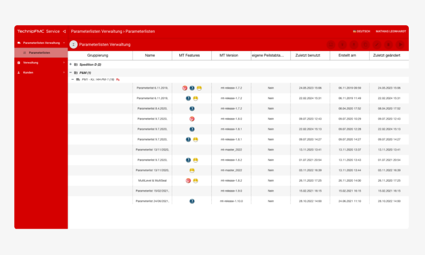This screenshot has height=255, width=425.
Task: Click yellow feature icon in row created 06.11.2019 09:59
Action: click(x=199, y=88)
